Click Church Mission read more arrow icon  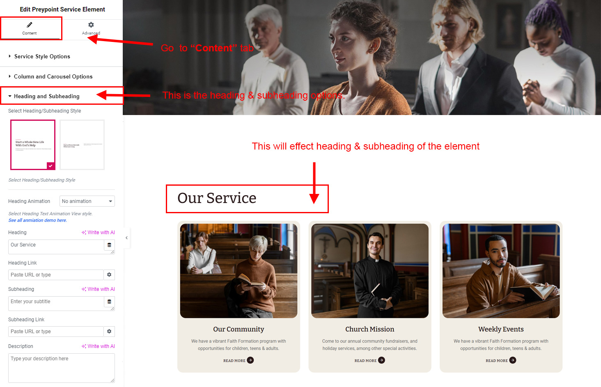pyautogui.click(x=381, y=360)
